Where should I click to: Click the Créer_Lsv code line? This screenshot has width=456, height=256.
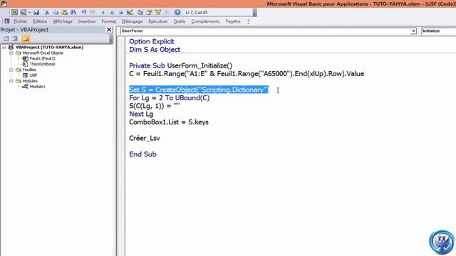tap(145, 138)
